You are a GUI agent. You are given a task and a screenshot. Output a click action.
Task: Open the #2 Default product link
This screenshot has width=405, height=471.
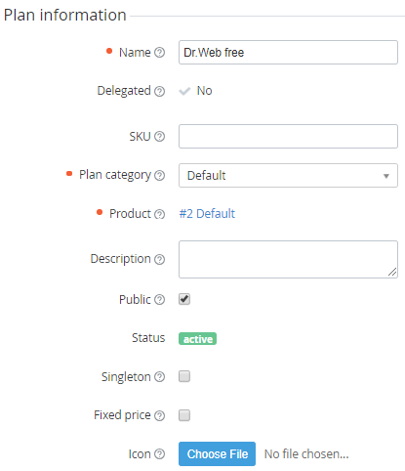(x=207, y=214)
